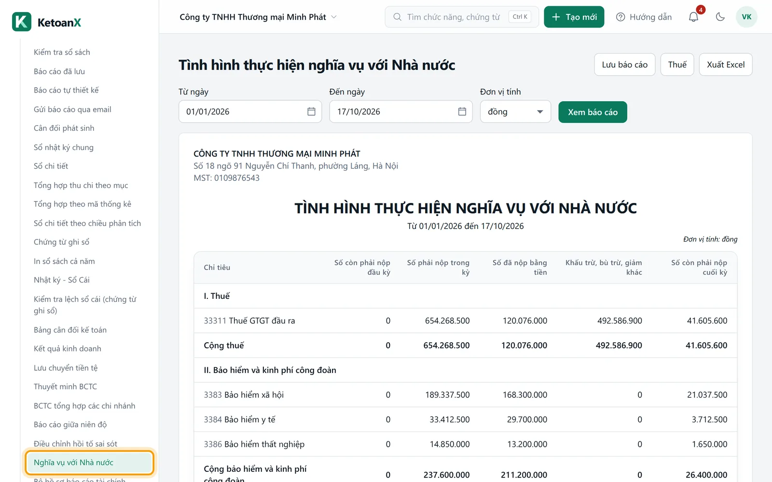Click the Tạo mới button
772x482 pixels.
coord(574,17)
